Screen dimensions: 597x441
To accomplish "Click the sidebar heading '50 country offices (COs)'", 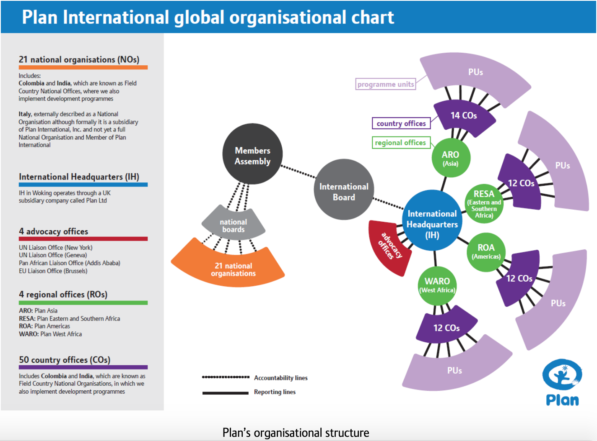I will [65, 360].
